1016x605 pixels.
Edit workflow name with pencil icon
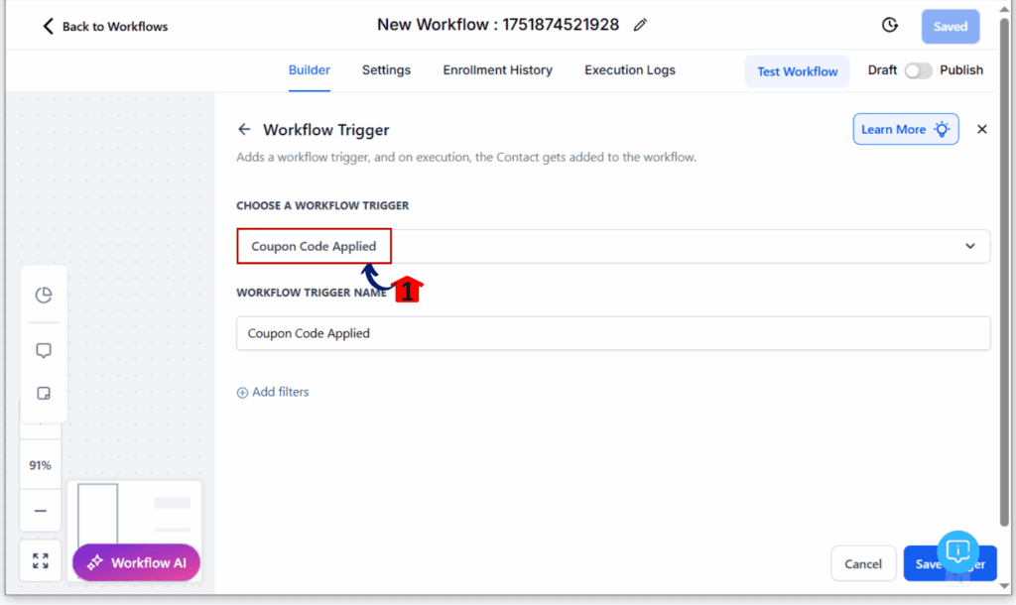(640, 25)
